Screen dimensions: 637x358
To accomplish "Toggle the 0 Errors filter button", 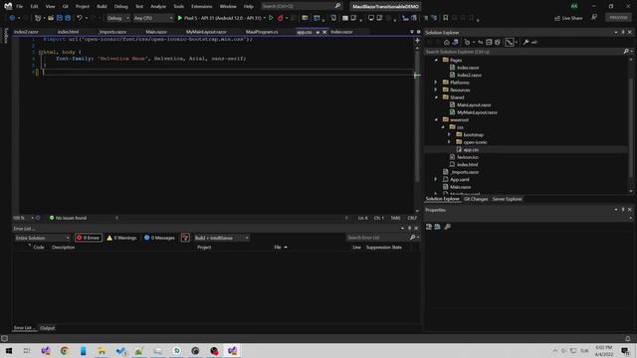I will 89,238.
